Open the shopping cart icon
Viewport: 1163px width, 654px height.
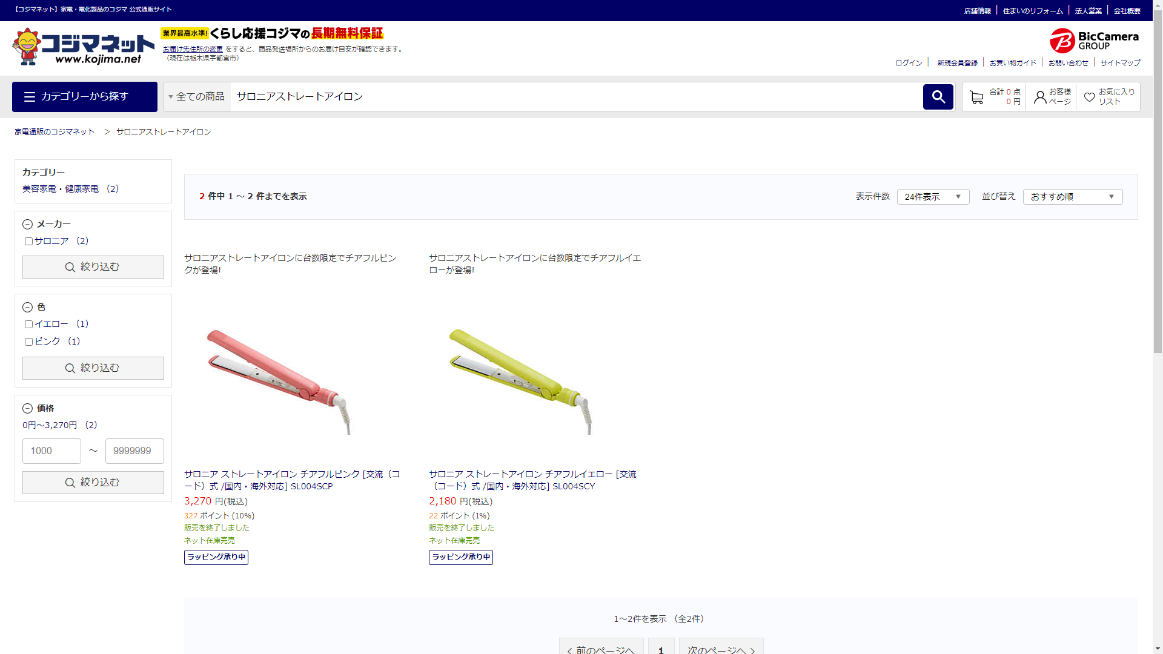coord(976,97)
